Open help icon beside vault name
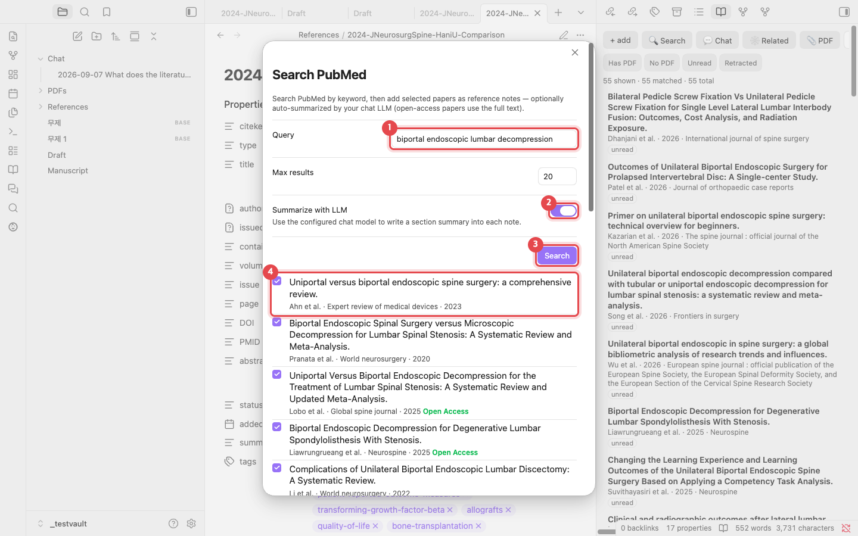 tap(173, 523)
